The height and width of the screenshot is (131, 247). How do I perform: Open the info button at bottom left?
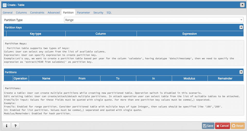tap(6, 126)
